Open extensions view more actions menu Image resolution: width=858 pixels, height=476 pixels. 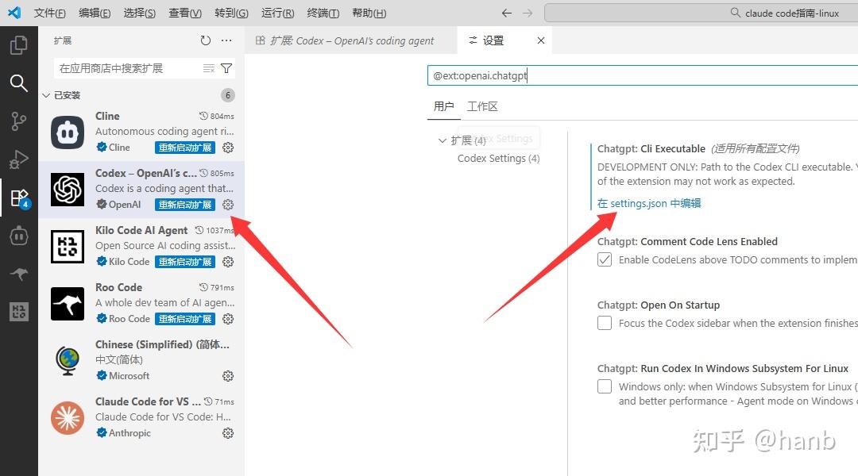226,40
